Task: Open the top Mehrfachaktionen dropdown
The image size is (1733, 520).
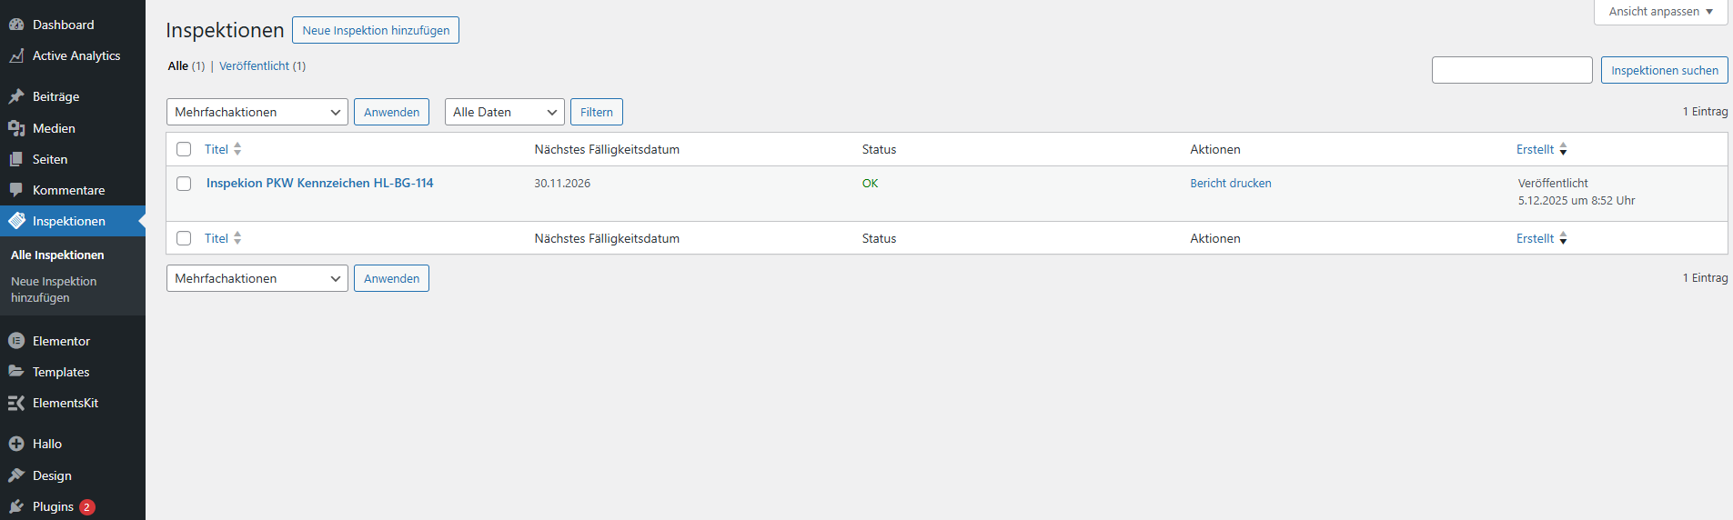Action: point(257,112)
